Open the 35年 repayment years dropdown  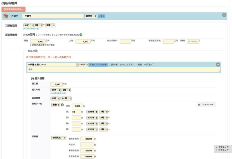coord(55,98)
